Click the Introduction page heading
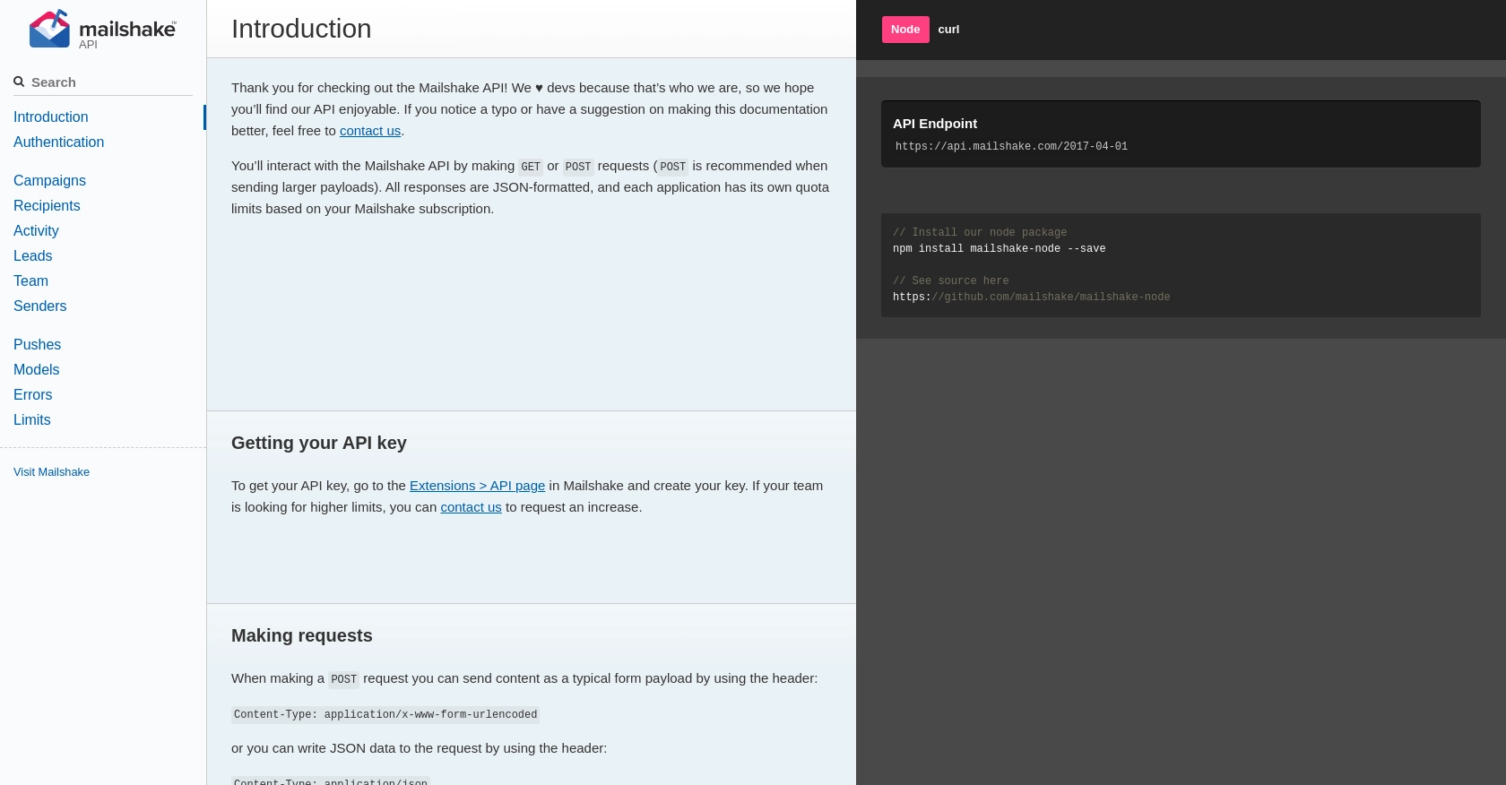 coord(301,29)
